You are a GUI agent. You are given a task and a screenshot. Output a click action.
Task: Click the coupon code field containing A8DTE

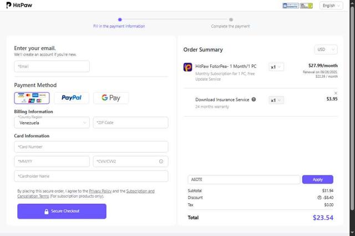244,179
